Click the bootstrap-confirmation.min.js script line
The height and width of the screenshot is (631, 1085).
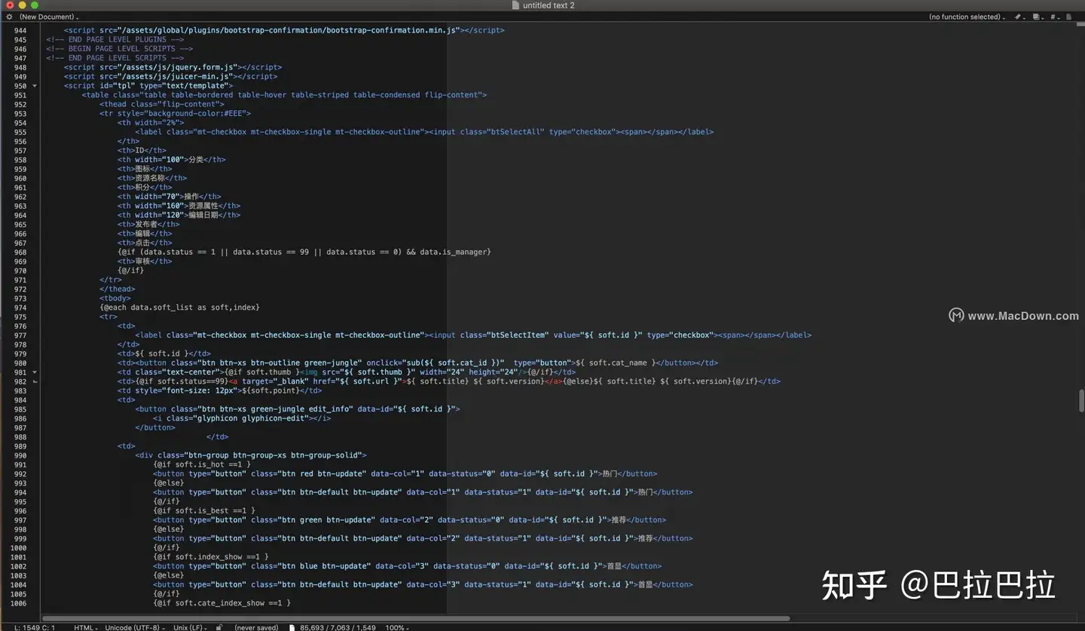[x=284, y=30]
